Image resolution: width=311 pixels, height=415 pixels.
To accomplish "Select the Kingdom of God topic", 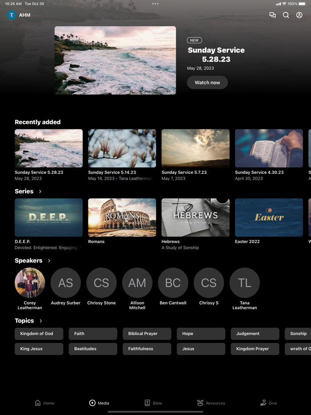I will click(x=39, y=334).
